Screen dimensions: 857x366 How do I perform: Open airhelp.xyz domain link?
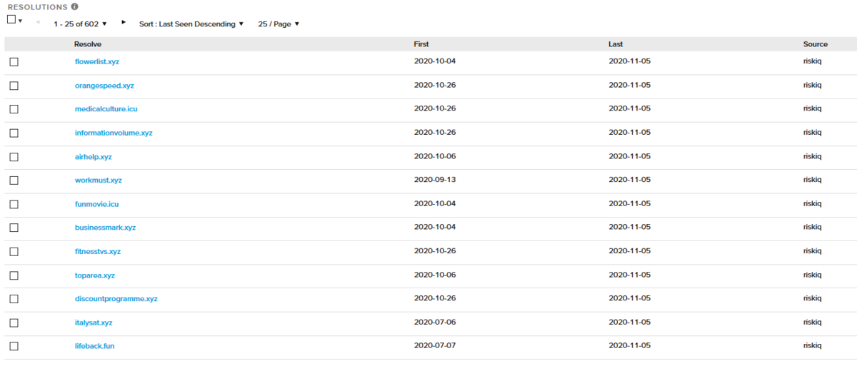[94, 156]
